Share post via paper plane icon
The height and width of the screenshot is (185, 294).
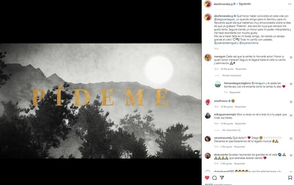click(x=222, y=178)
